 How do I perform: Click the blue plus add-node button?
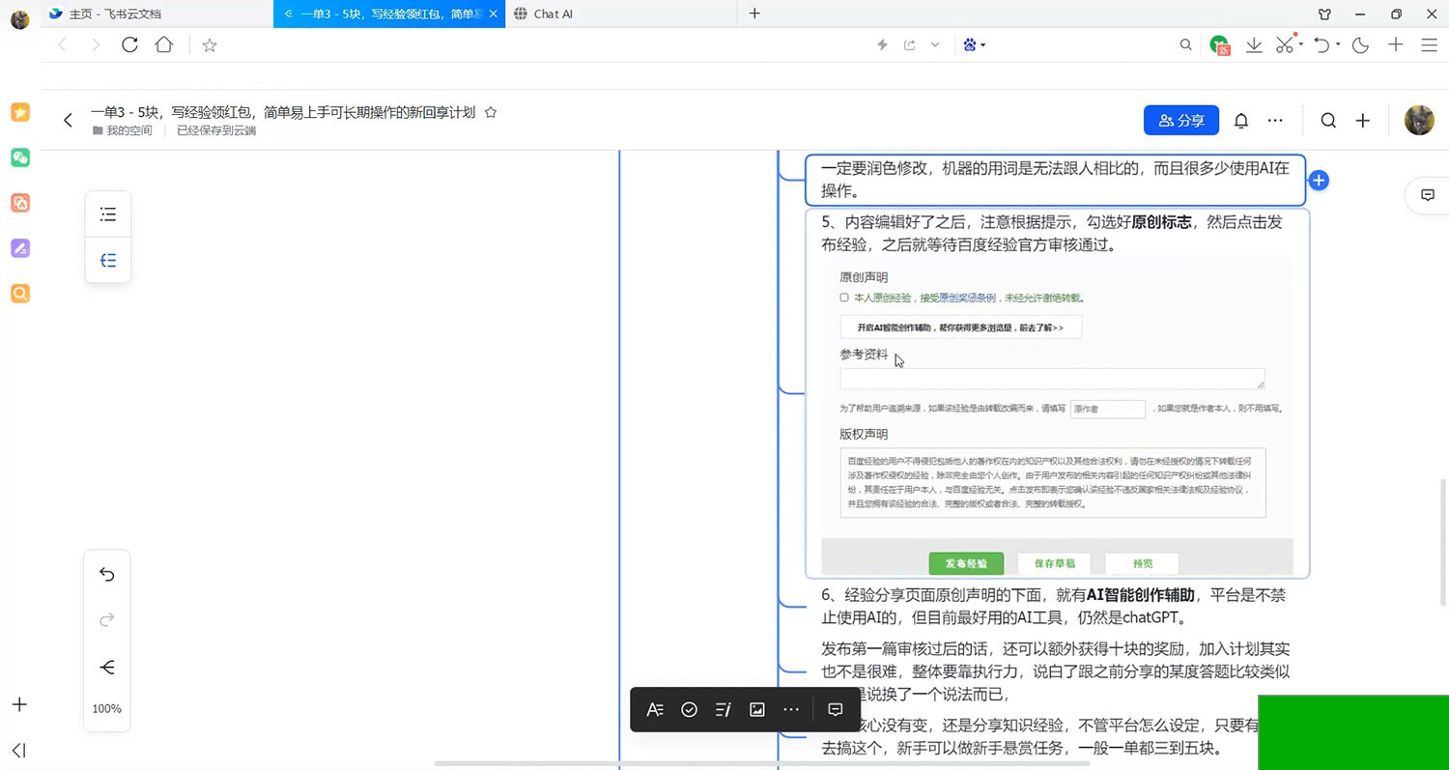1320,180
